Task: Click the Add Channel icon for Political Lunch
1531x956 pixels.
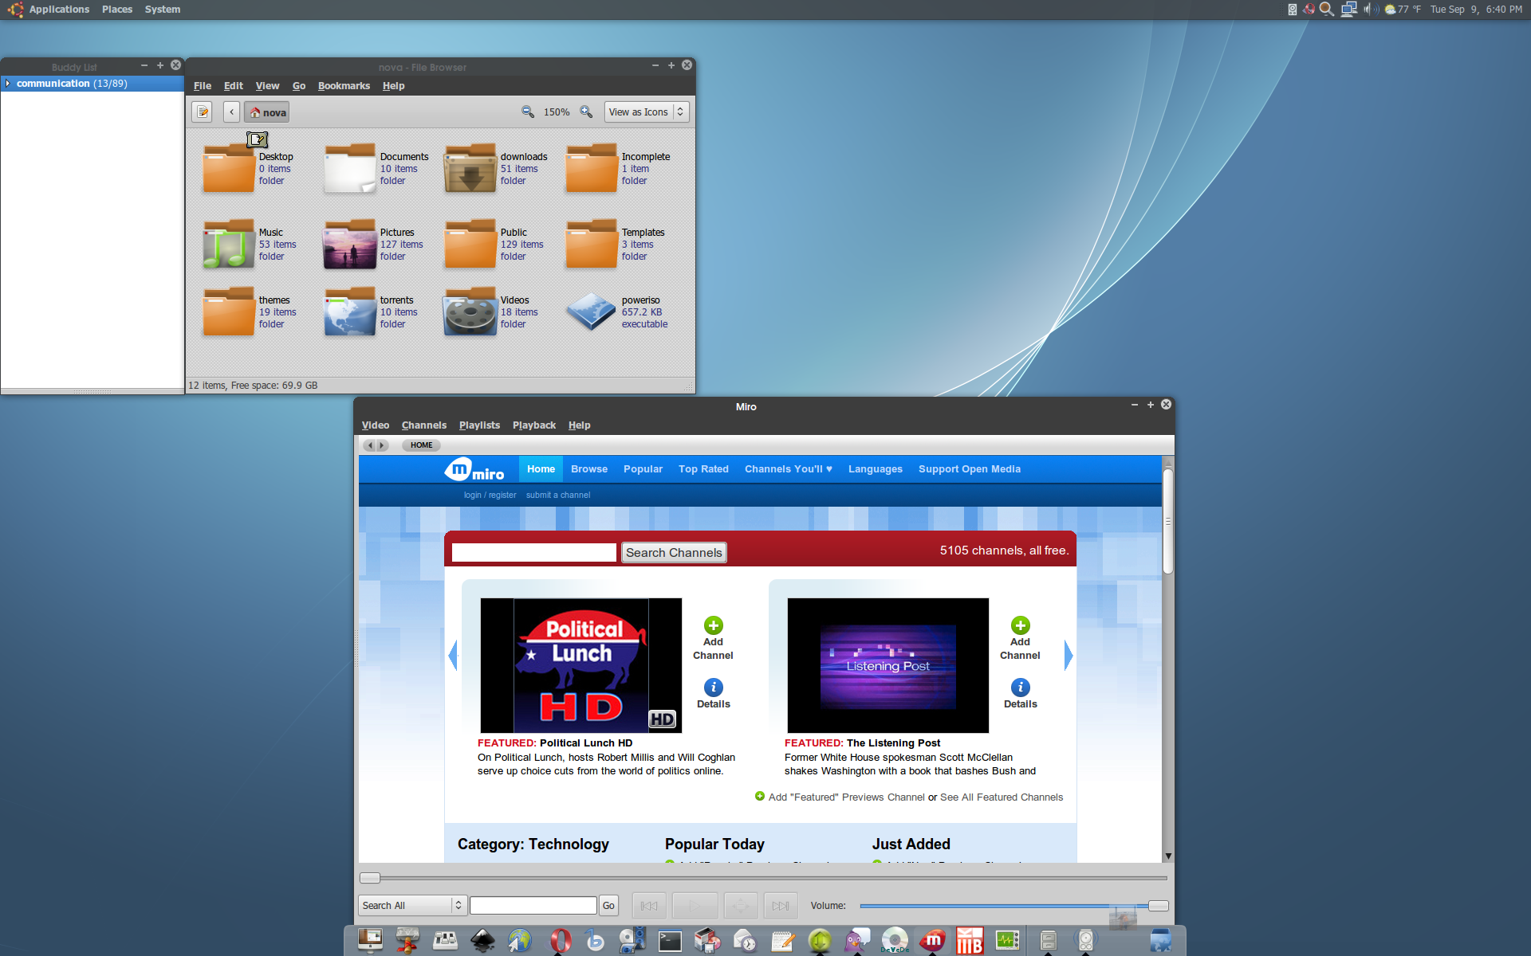Action: point(713,625)
